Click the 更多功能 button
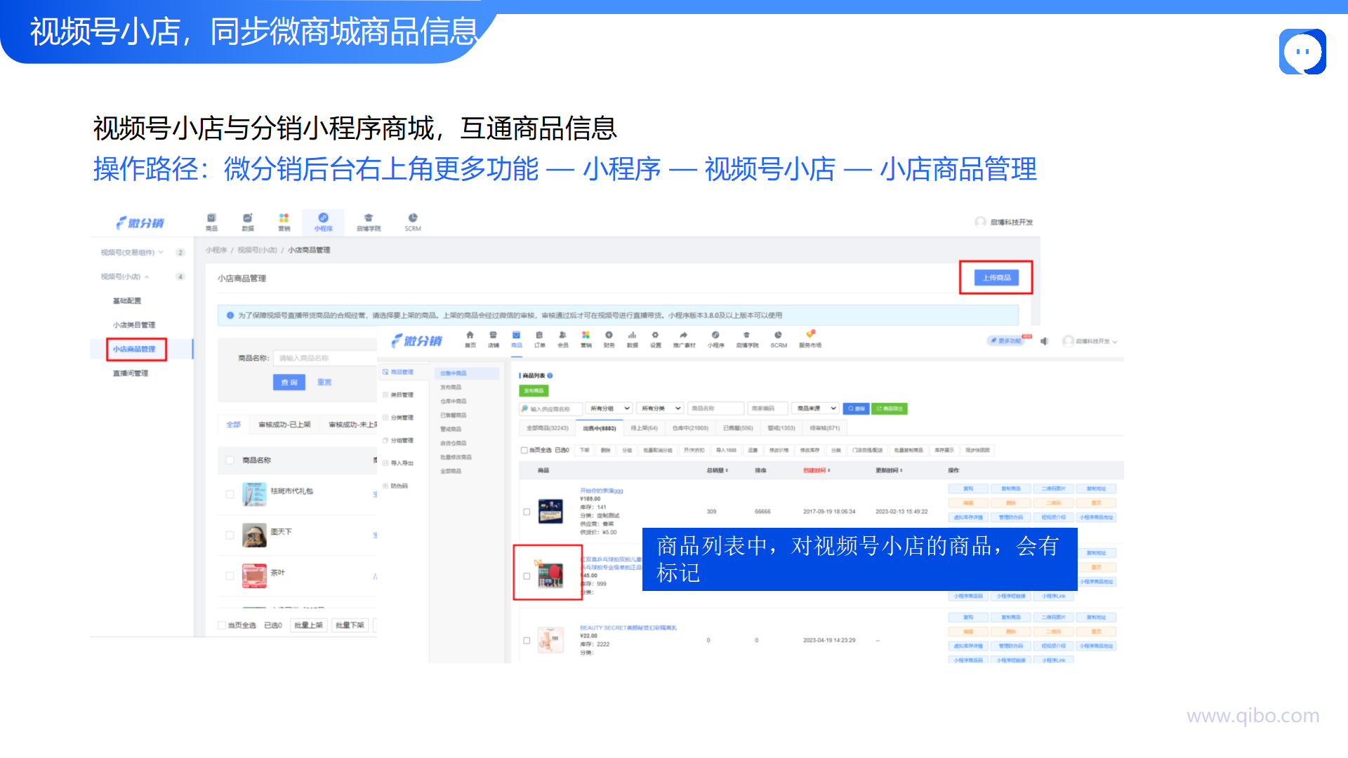Viewport: 1348px width, 758px height. coord(1006,341)
